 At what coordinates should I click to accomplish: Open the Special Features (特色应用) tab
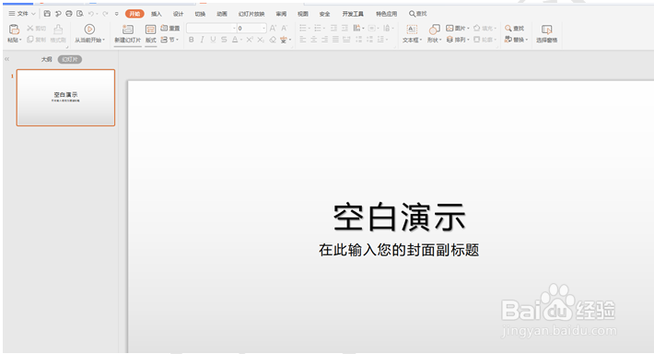coord(386,14)
